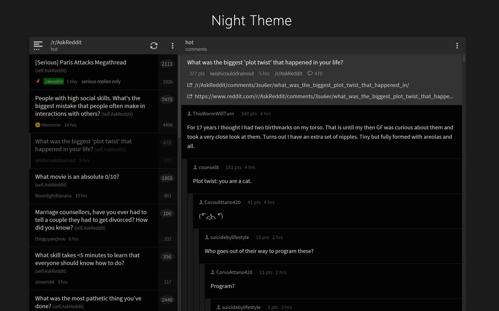Open 'What movie is an absolute 0/10?' post
The image size is (499, 311).
[x=77, y=176]
